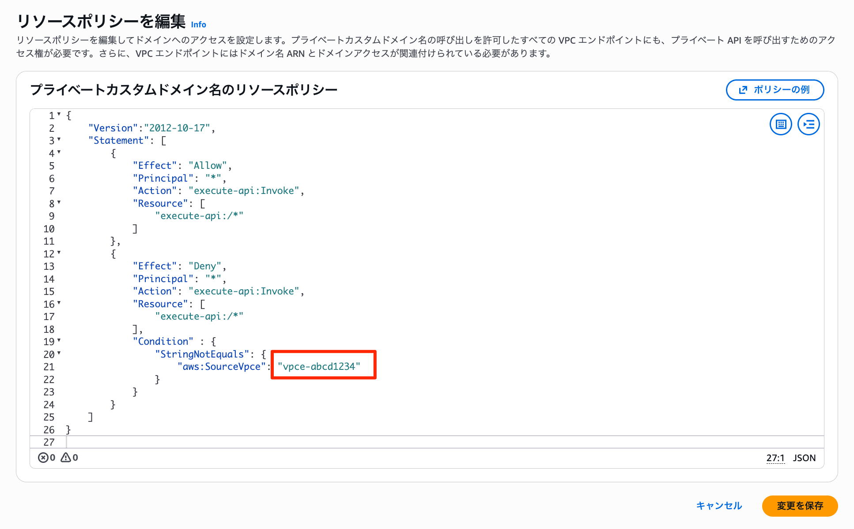Click "execute-api:/*" on line 9
Screen dimensions: 854x529
[199, 216]
